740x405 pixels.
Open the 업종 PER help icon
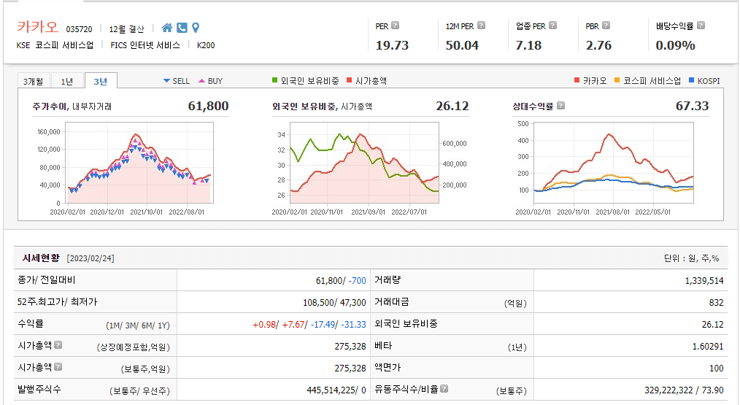[552, 26]
